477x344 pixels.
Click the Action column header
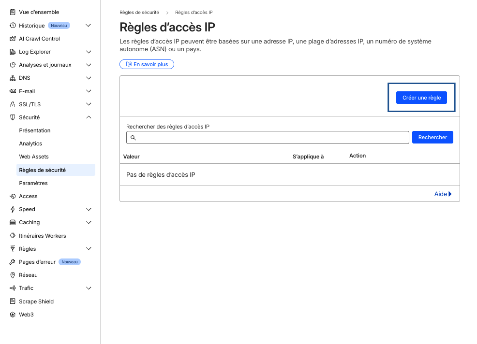(x=358, y=156)
